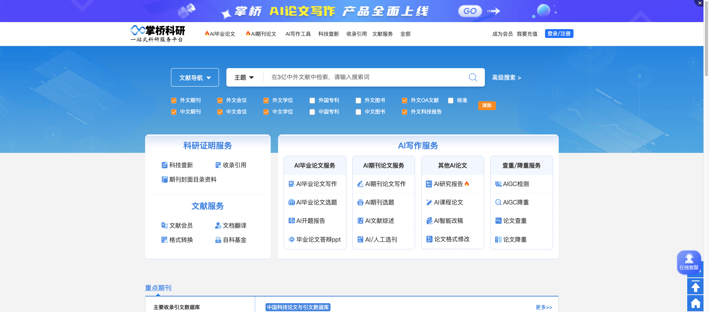Click the AI研究报告 icon
The width and height of the screenshot is (709, 312).
(429, 184)
